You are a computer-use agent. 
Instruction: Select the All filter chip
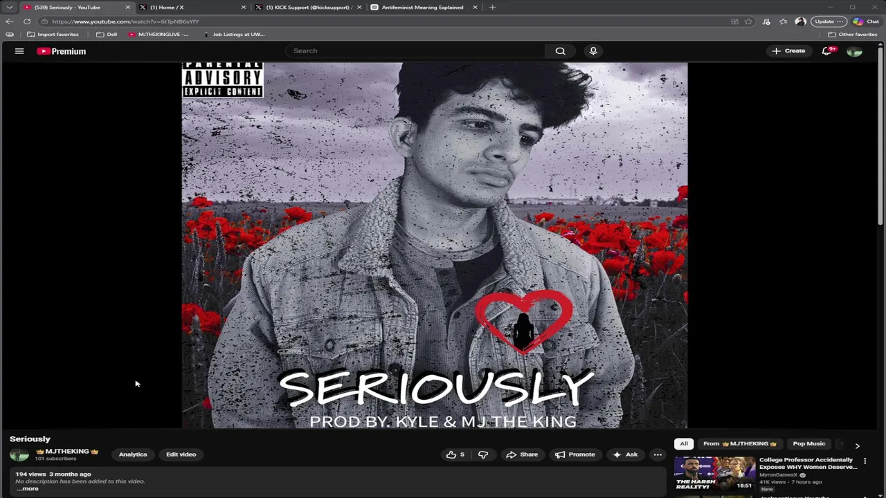[x=684, y=443]
